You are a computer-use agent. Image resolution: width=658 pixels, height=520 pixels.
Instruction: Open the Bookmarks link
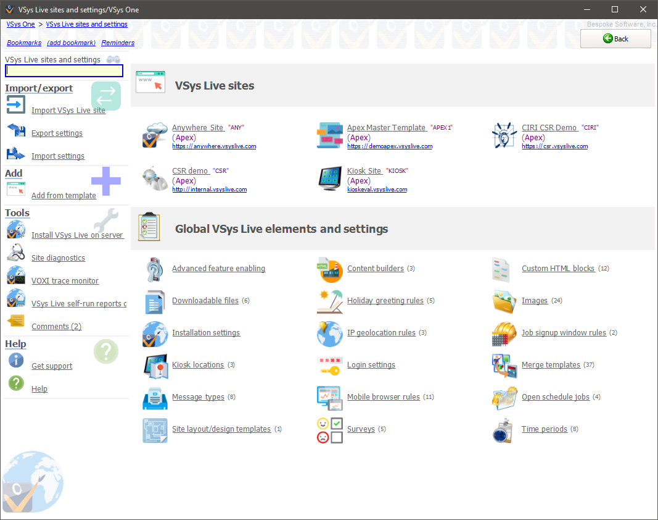coord(24,43)
